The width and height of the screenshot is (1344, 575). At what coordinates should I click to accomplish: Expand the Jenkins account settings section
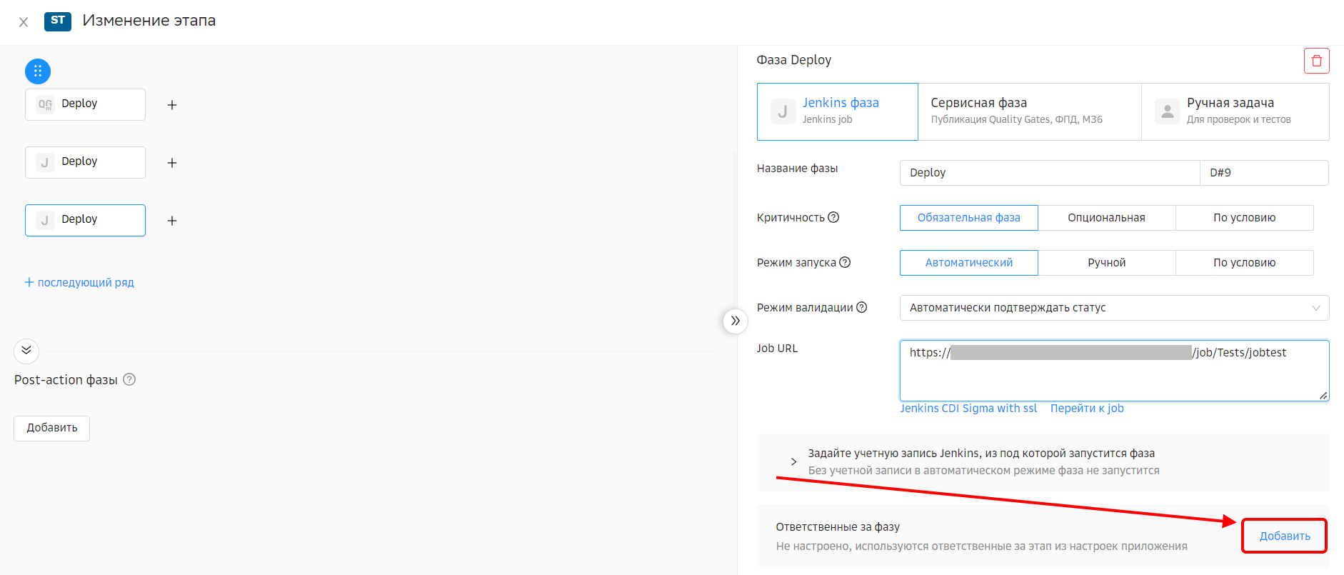click(793, 462)
